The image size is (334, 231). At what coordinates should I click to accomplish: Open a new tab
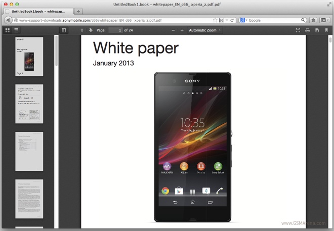click(x=78, y=11)
